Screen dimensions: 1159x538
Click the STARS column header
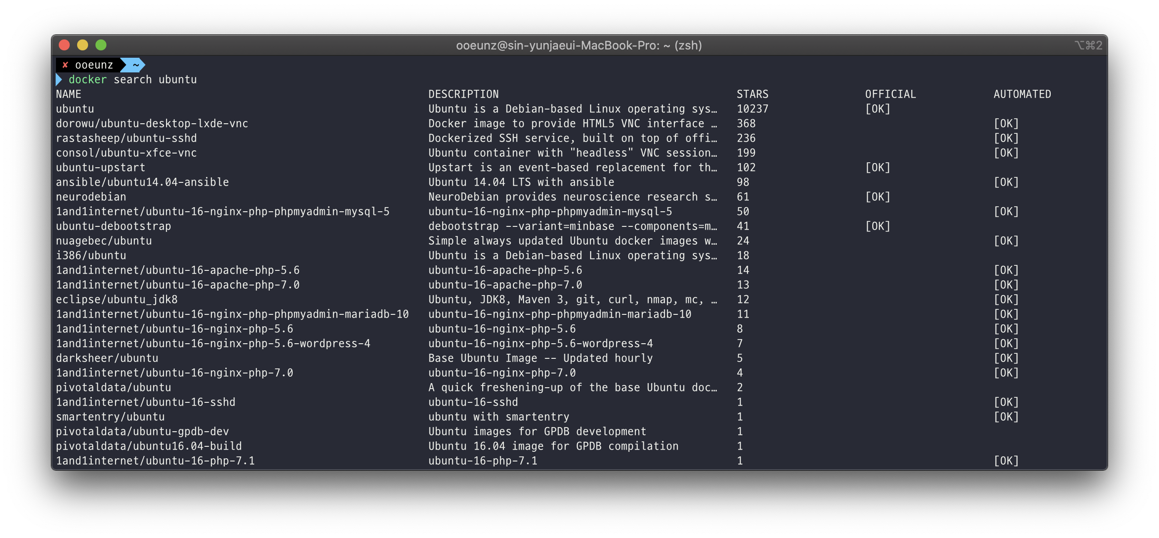(x=752, y=94)
